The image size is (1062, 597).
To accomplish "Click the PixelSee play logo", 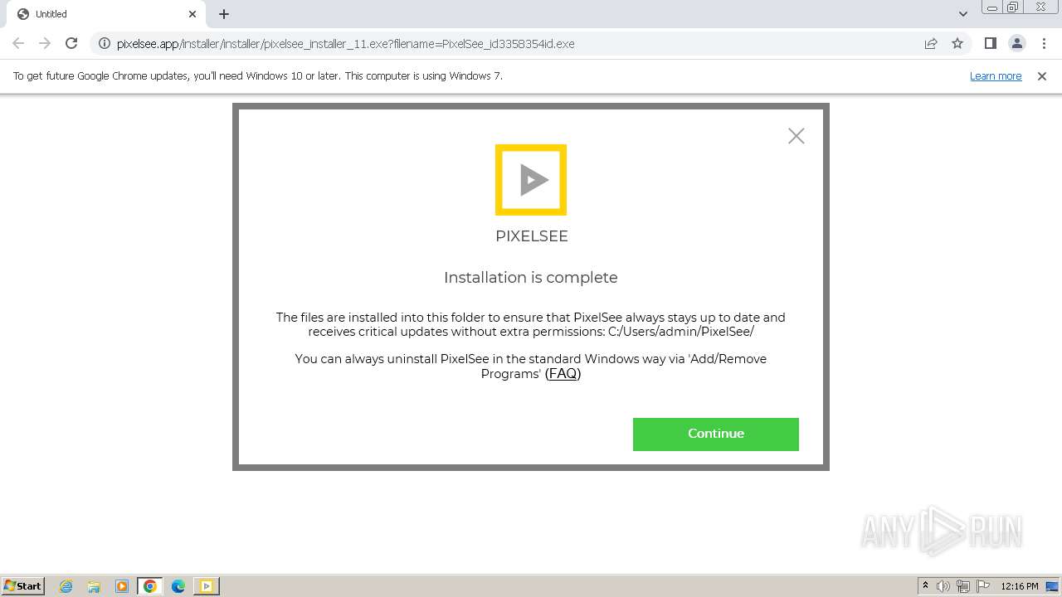I will coord(531,180).
